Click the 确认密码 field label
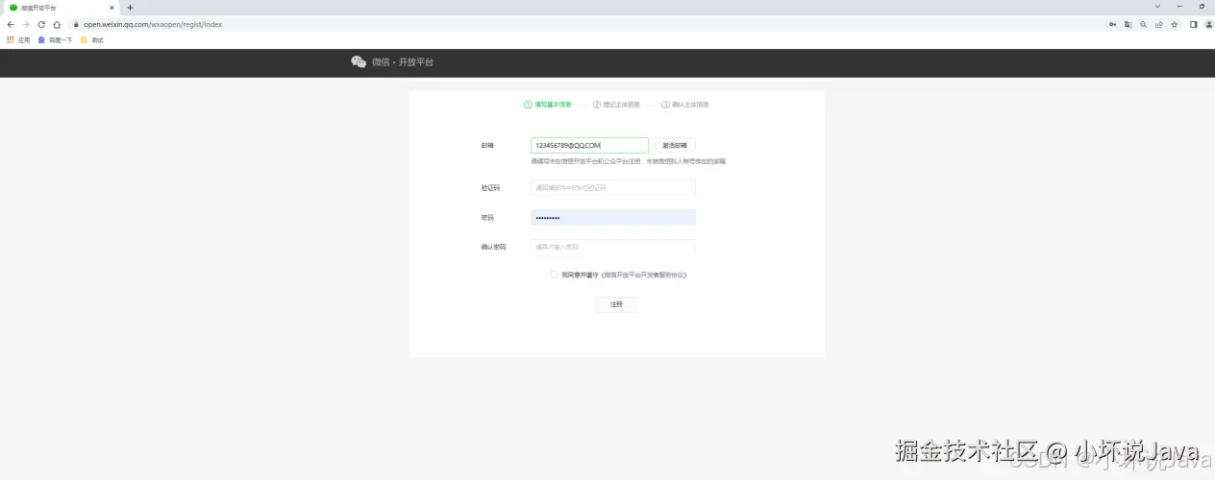The width and height of the screenshot is (1215, 480). coord(493,247)
